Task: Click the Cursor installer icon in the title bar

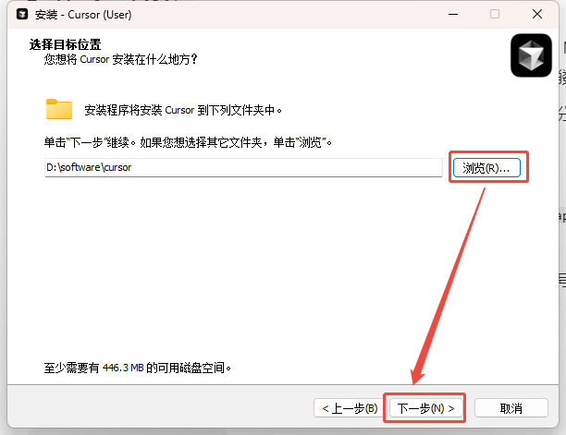Action: coord(22,15)
